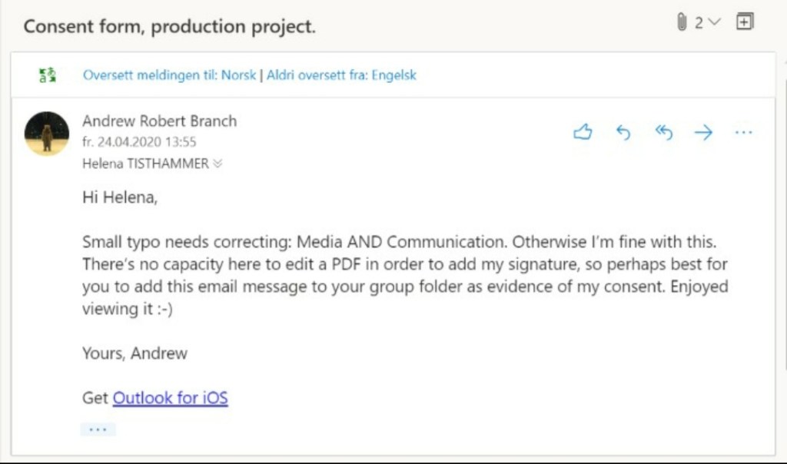Expand the attachments list chevron beside 2
This screenshot has width=787, height=464.
click(x=714, y=22)
